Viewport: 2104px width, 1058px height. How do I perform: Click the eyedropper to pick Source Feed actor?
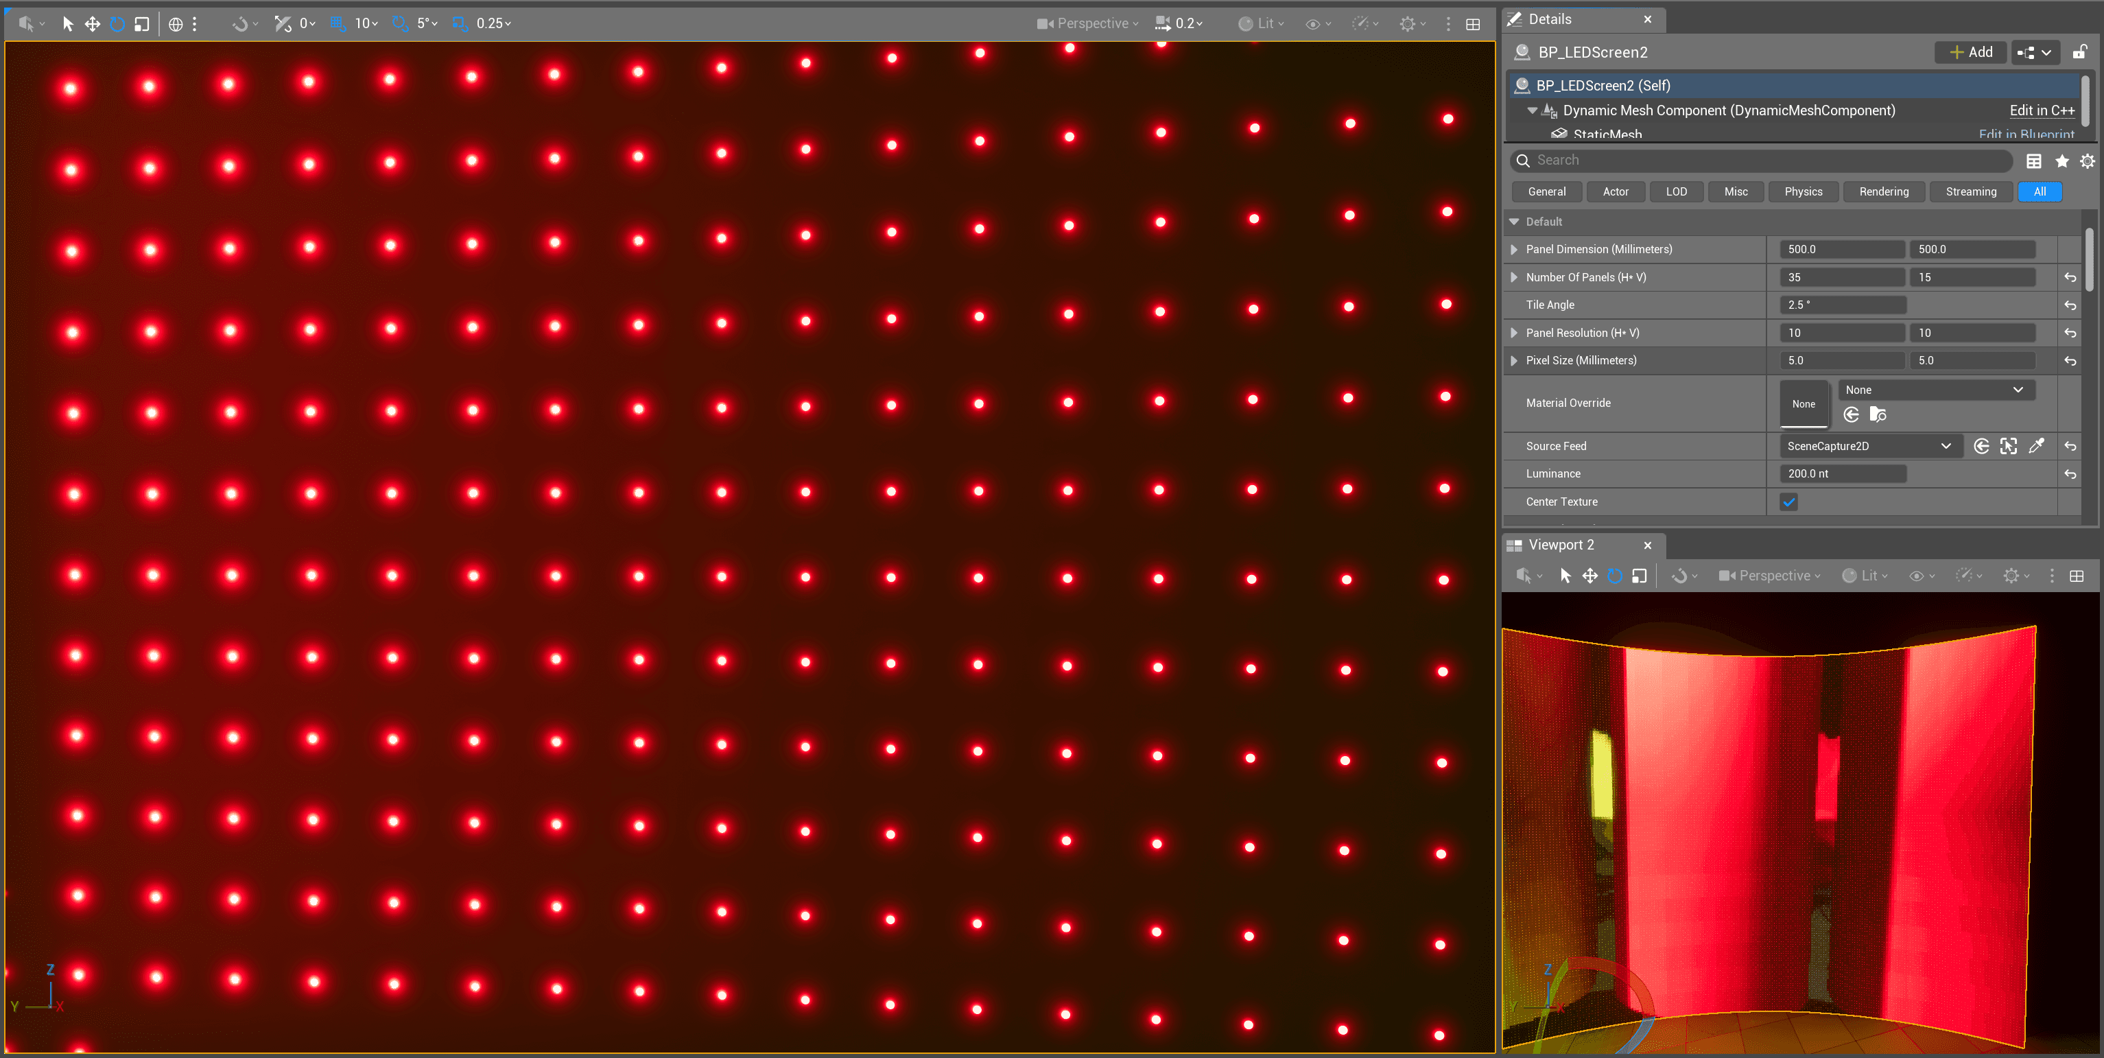click(2036, 446)
